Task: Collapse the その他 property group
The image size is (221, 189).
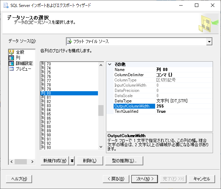Action: (x=110, y=64)
